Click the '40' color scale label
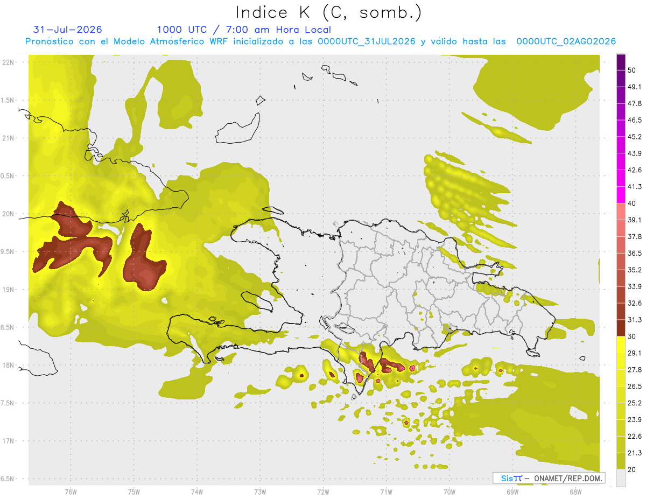 point(632,203)
